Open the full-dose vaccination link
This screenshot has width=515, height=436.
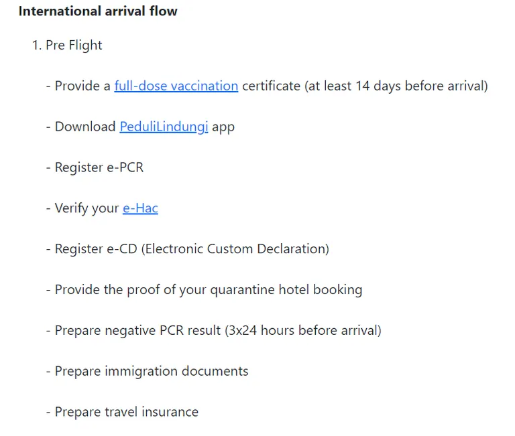pos(176,86)
